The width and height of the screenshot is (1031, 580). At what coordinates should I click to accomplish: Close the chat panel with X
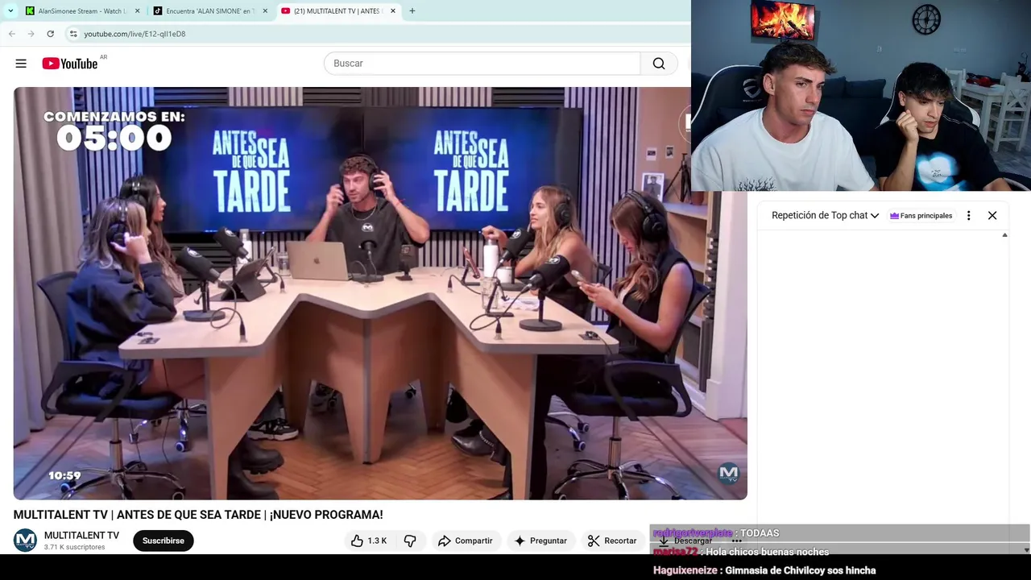point(992,215)
